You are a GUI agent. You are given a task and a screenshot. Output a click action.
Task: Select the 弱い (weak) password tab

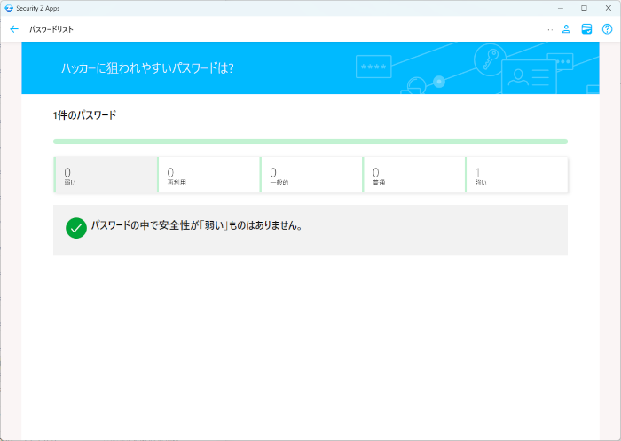point(106,175)
